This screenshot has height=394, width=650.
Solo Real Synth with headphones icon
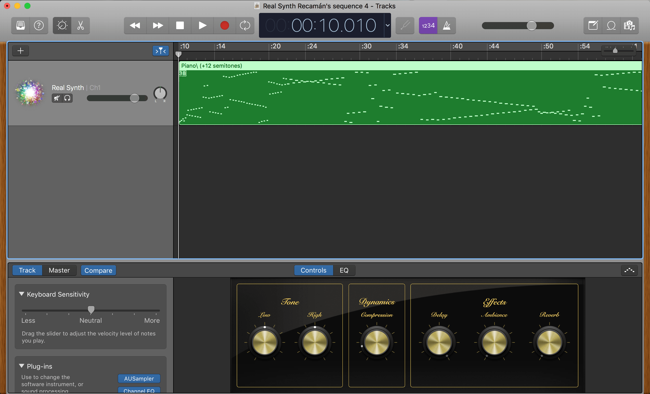[x=67, y=98]
